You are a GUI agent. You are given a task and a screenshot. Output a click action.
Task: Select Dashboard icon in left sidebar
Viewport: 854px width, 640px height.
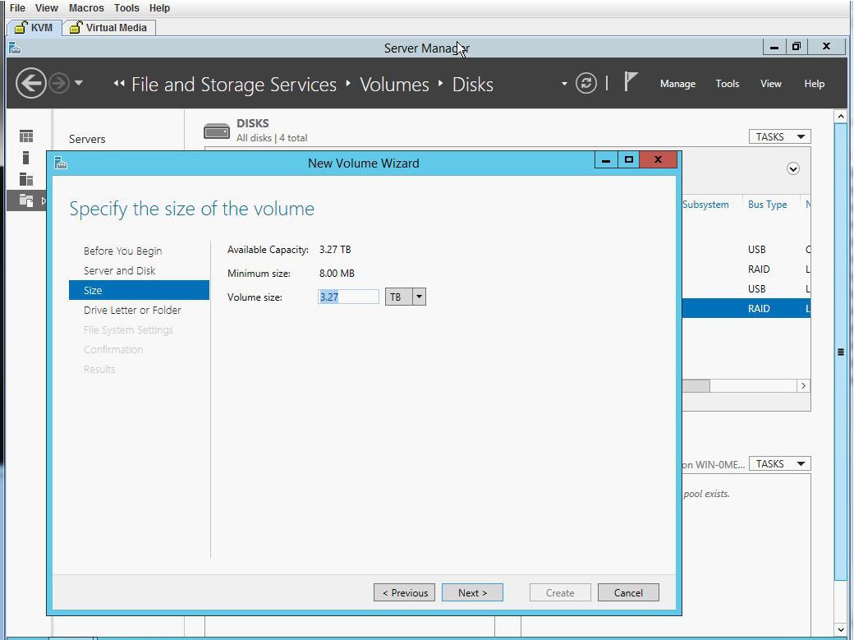coord(26,136)
